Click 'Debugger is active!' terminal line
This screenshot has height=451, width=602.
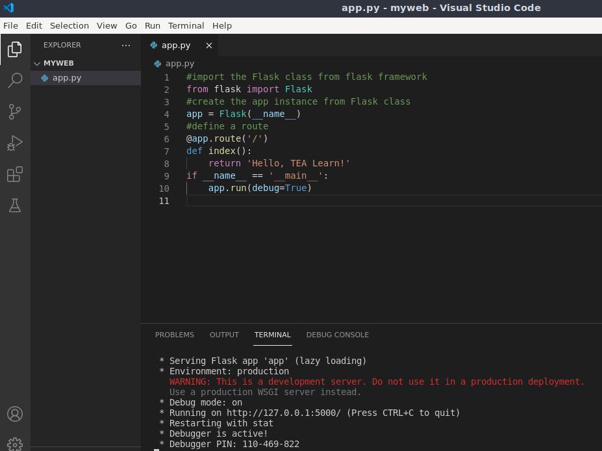coord(218,433)
